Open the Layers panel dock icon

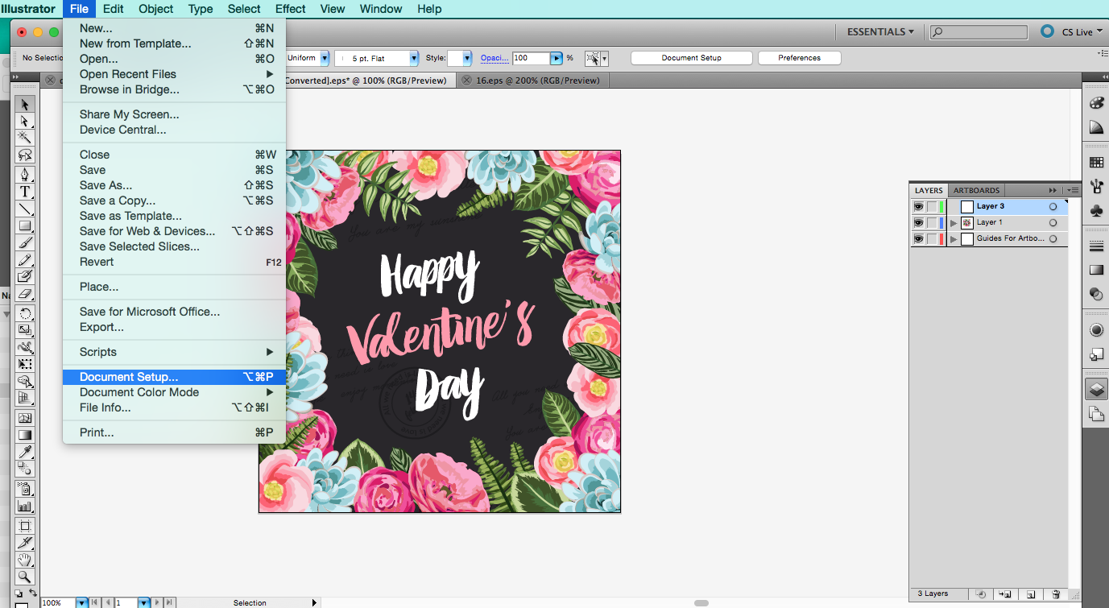[1096, 390]
